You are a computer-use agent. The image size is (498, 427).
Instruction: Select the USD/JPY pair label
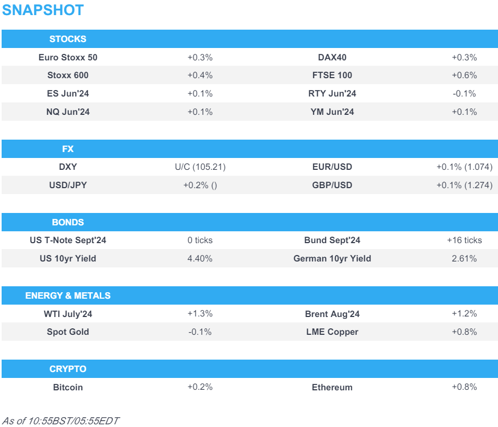point(68,185)
